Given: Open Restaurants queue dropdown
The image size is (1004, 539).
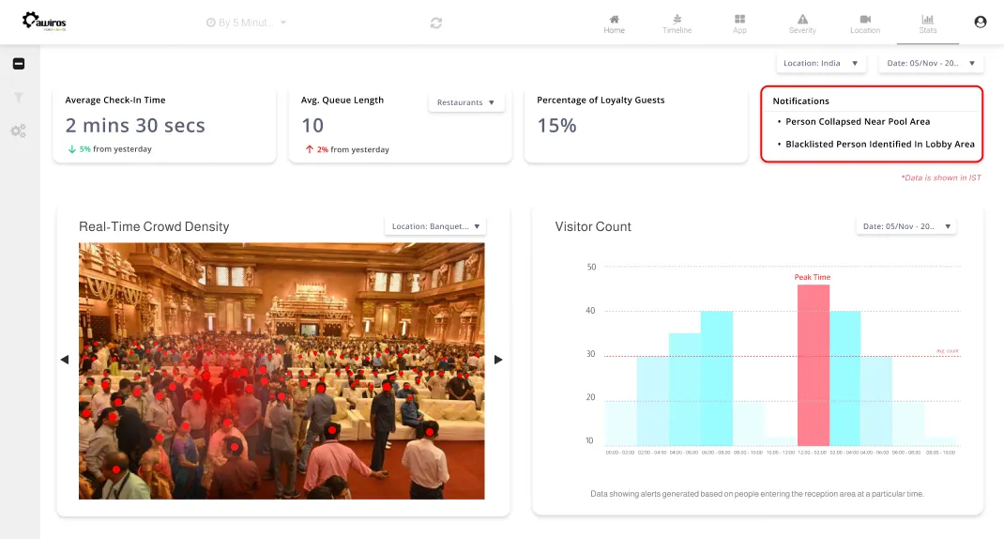Looking at the screenshot, I should (466, 102).
